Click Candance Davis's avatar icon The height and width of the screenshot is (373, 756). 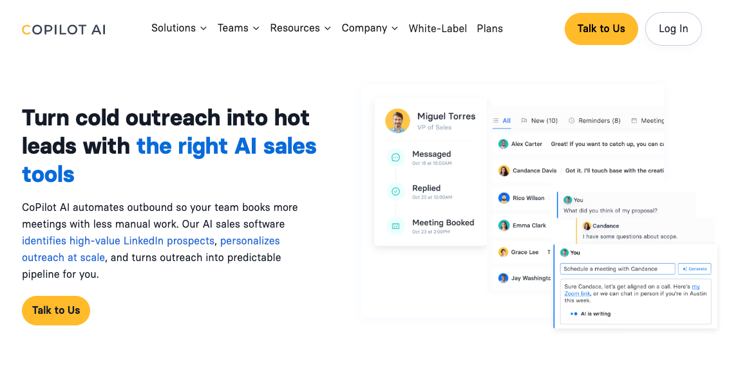(504, 171)
